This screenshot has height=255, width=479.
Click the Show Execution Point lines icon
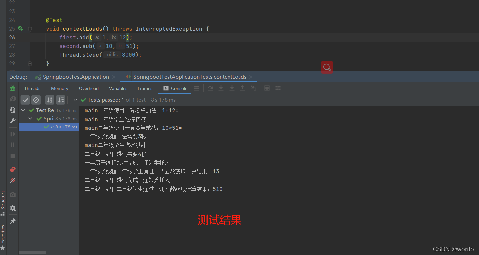point(197,88)
